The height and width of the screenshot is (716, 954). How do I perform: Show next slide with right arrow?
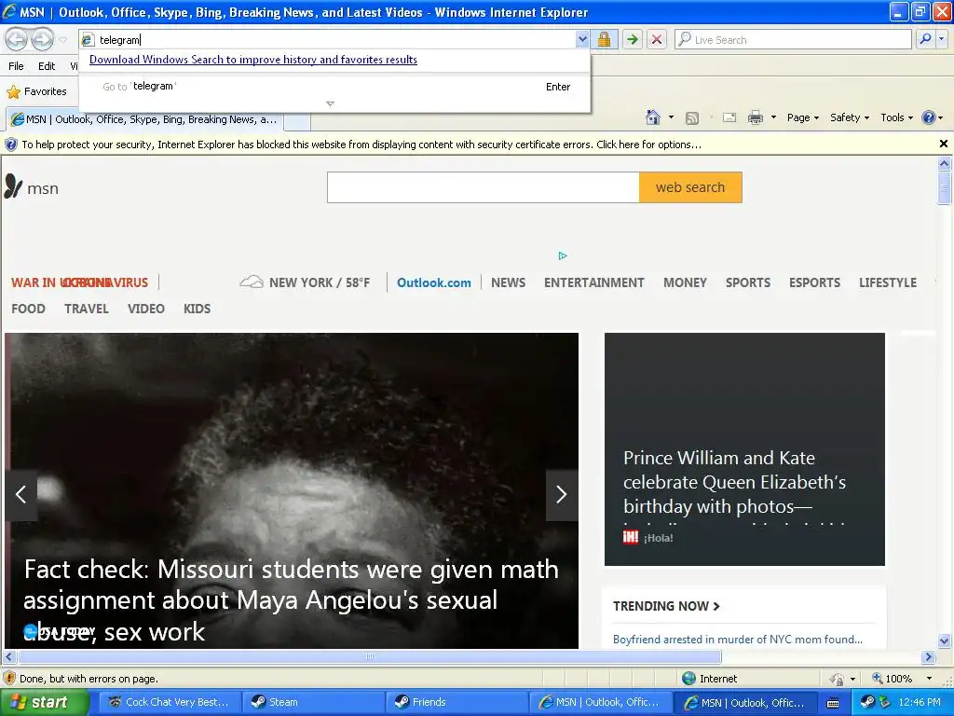click(x=562, y=494)
